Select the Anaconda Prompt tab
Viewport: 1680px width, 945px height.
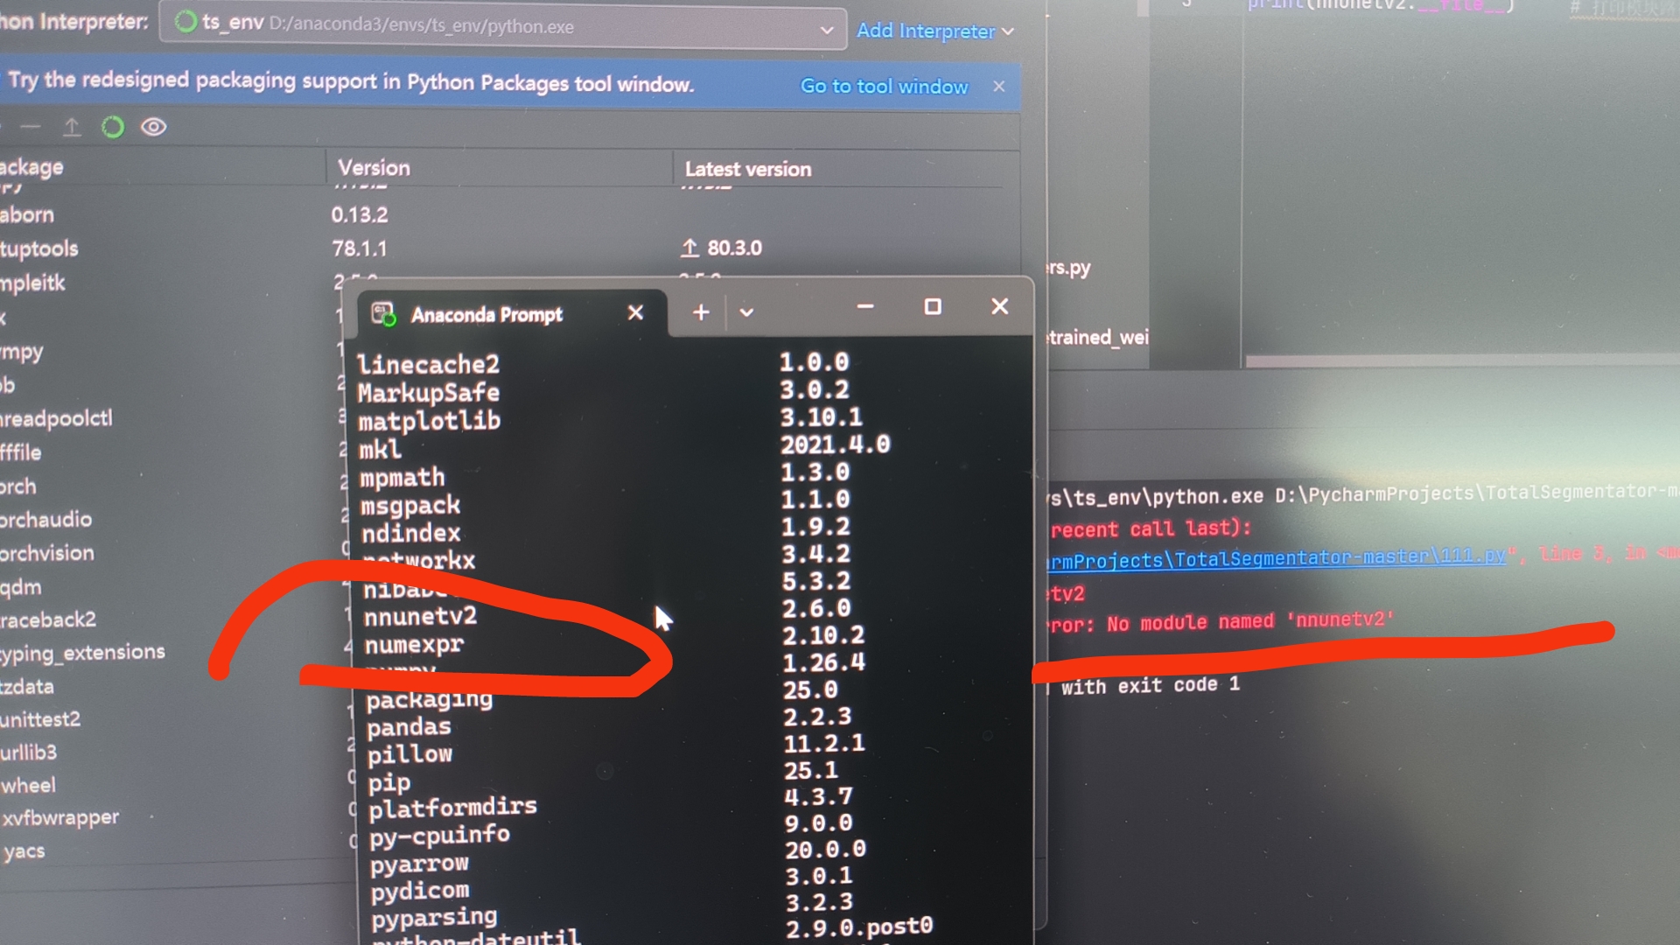coord(486,315)
